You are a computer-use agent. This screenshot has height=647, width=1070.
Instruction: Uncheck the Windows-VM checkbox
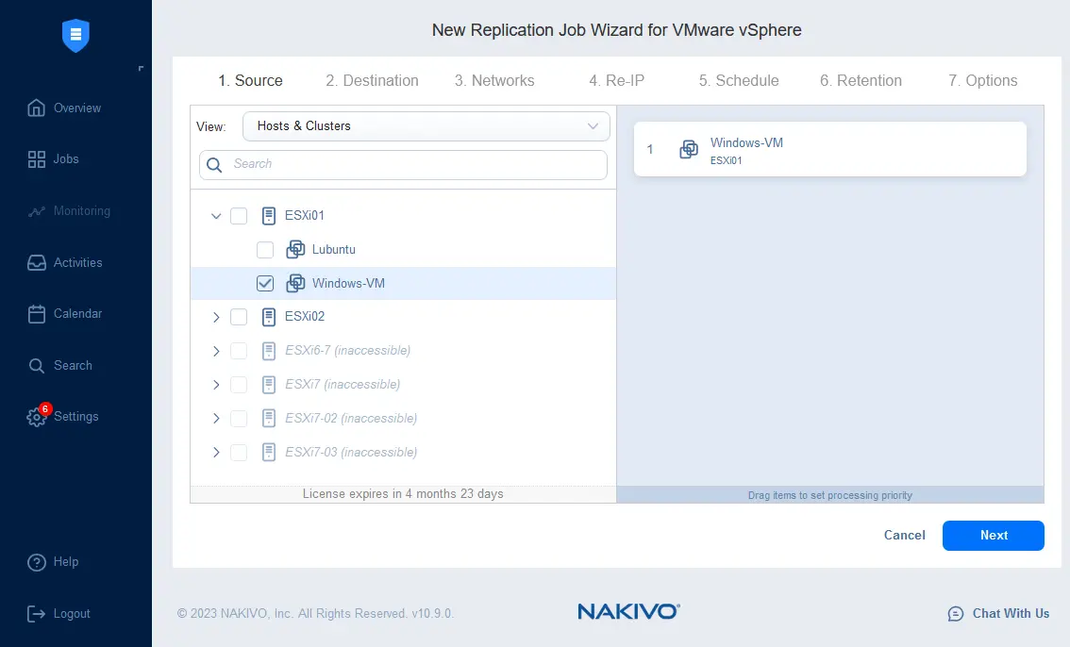point(265,284)
